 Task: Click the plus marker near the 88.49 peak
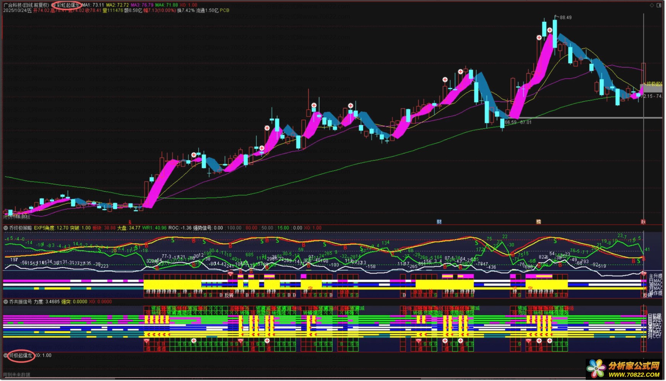[549, 30]
